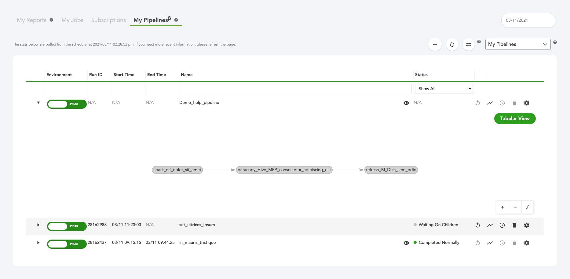
Task: Rerun the set_ultrices_ipsum pipeline
Action: 478,225
